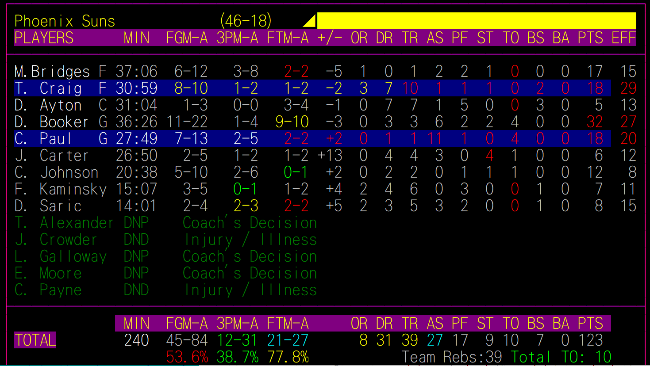The width and height of the screenshot is (650, 366).
Task: Click D. Ayton's minutes 31:04
Action: coord(137,105)
